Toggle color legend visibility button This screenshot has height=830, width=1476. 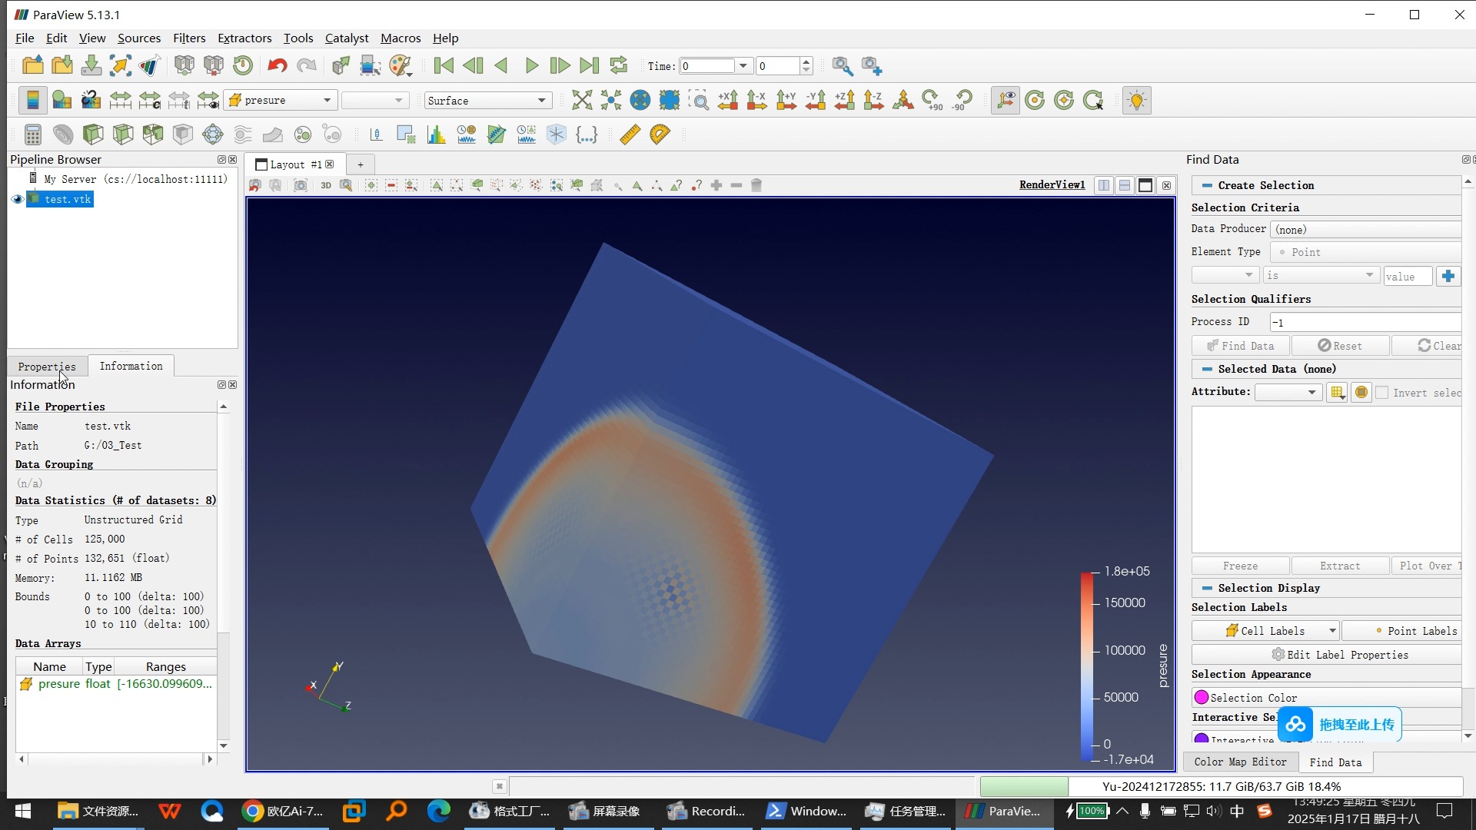click(33, 100)
